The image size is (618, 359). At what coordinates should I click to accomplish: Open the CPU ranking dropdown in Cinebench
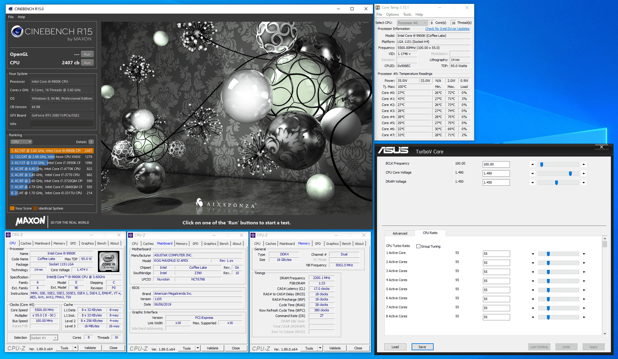click(21, 142)
